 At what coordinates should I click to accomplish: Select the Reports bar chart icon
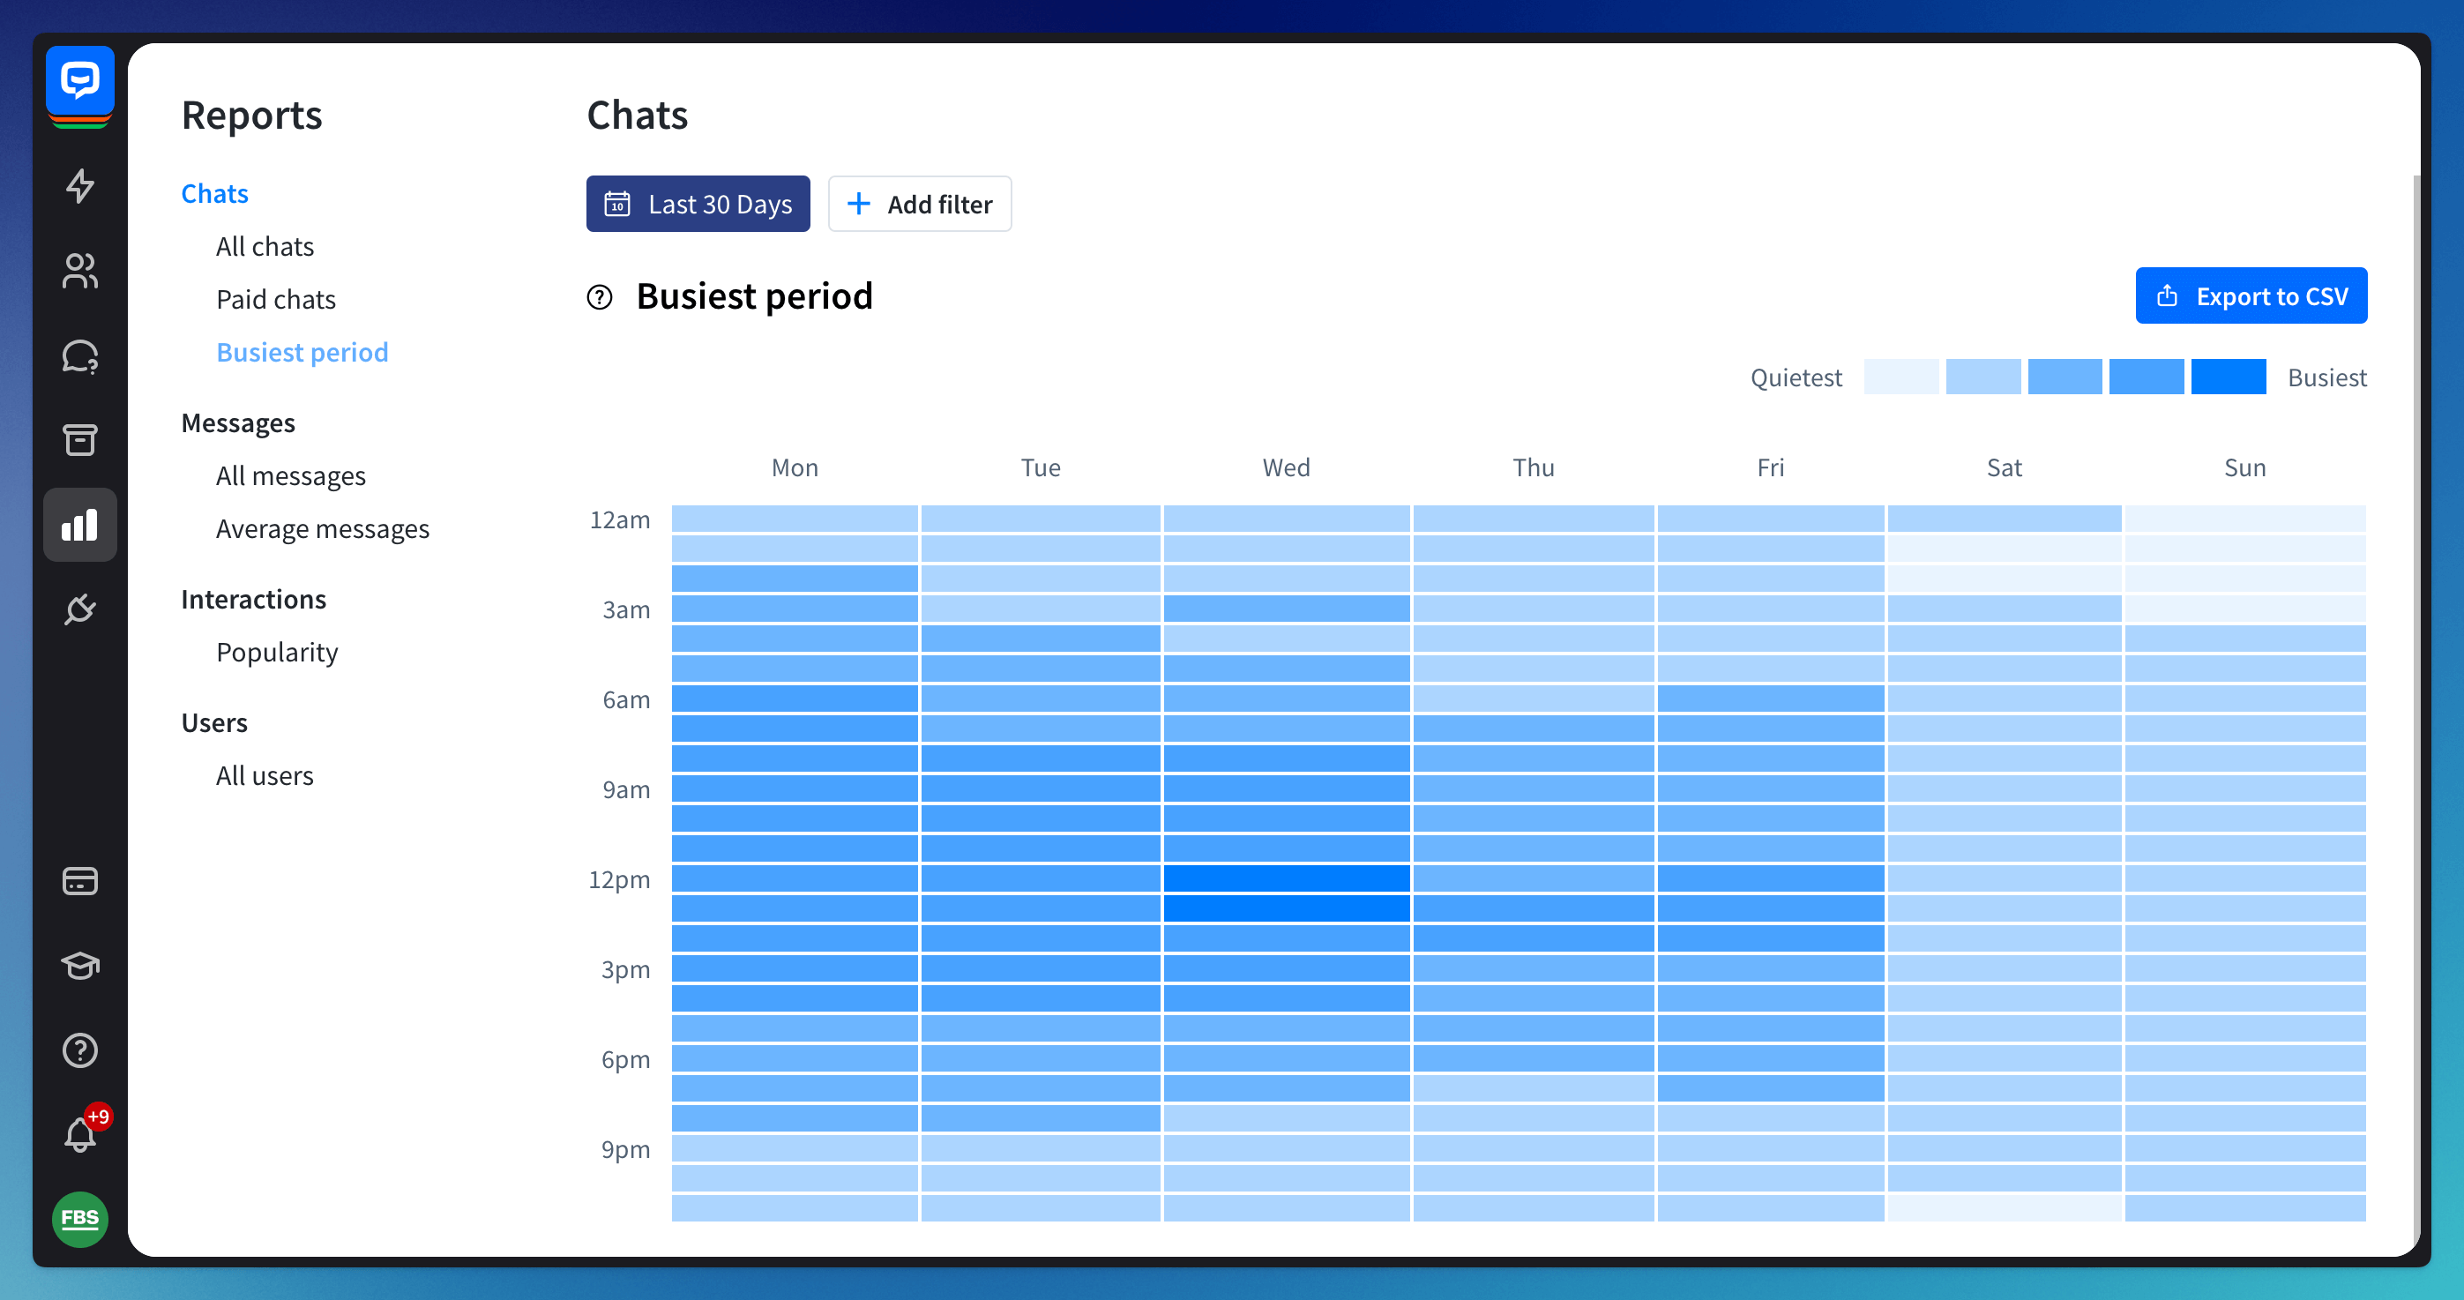coord(80,524)
